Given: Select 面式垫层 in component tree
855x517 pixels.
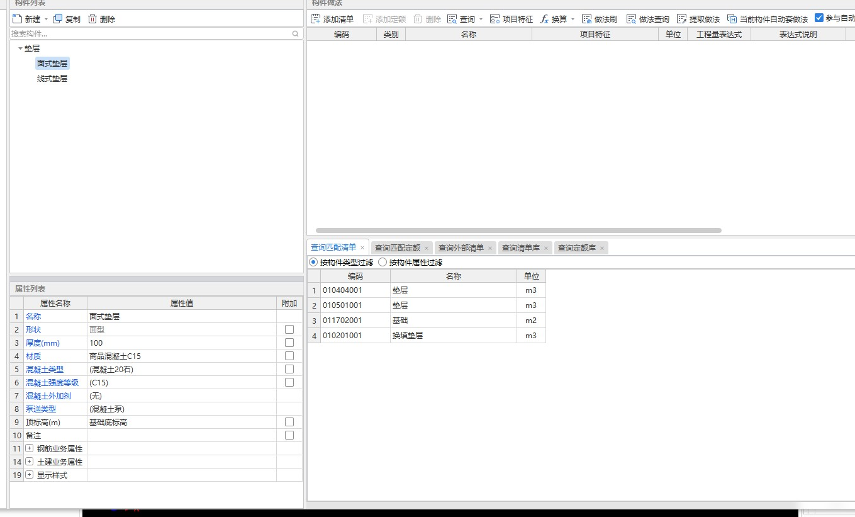Looking at the screenshot, I should (x=52, y=64).
